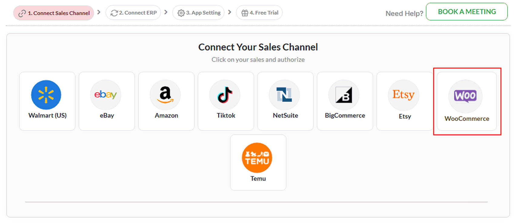Click the sync icon beside Connect ERP
This screenshot has height=224, width=517.
(114, 13)
